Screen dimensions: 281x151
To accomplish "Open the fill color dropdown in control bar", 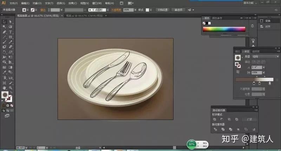I will pyautogui.click(x=27, y=10).
